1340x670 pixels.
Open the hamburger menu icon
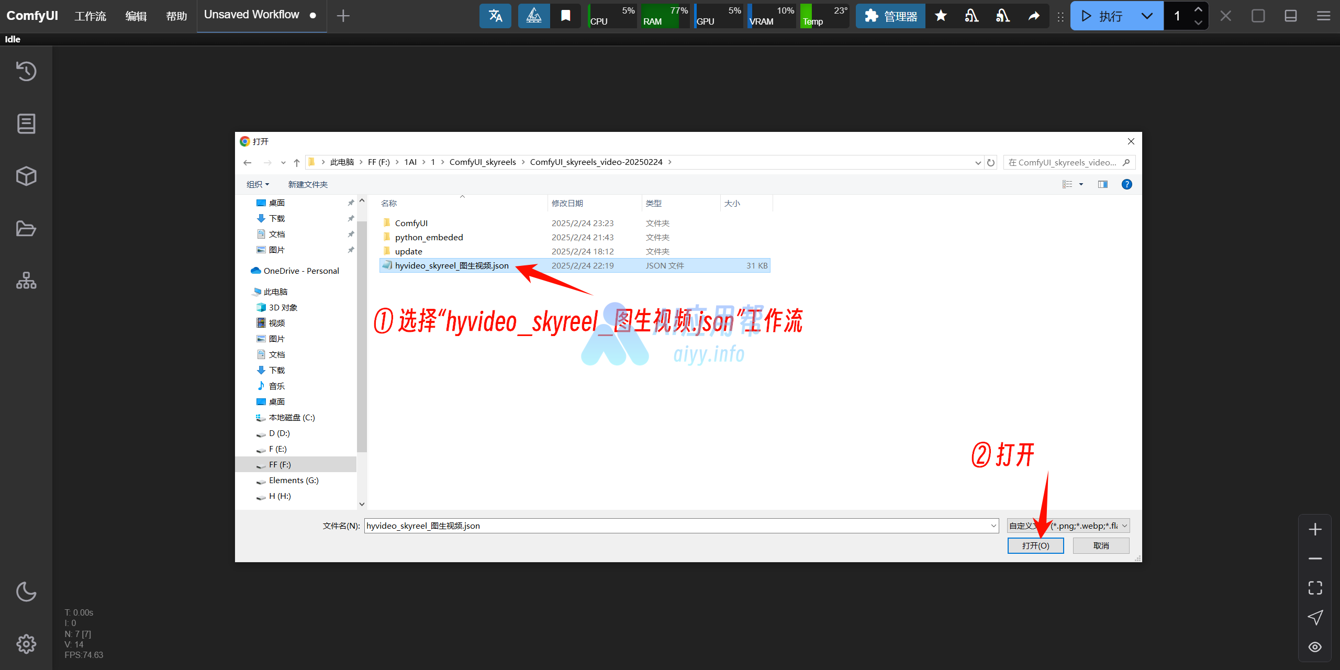click(x=1323, y=16)
